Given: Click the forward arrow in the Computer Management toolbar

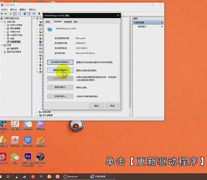Looking at the screenshot, I should [x=6, y=14].
